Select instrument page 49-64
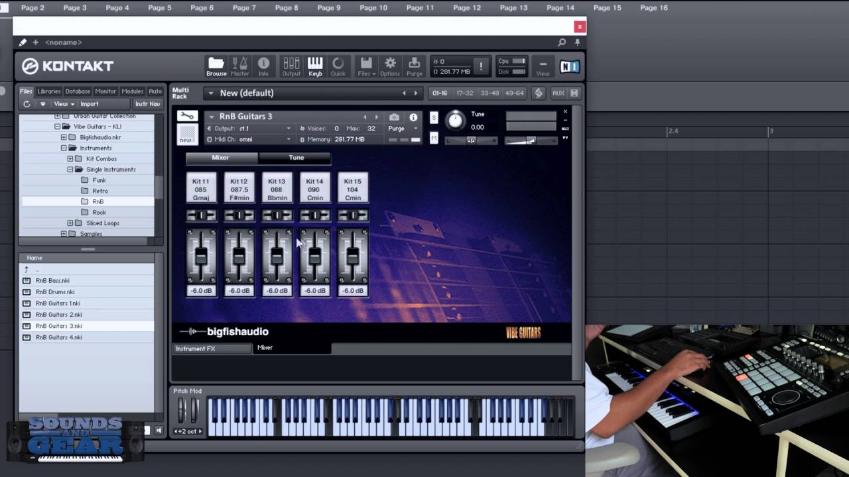Image resolution: width=849 pixels, height=477 pixels. (514, 93)
